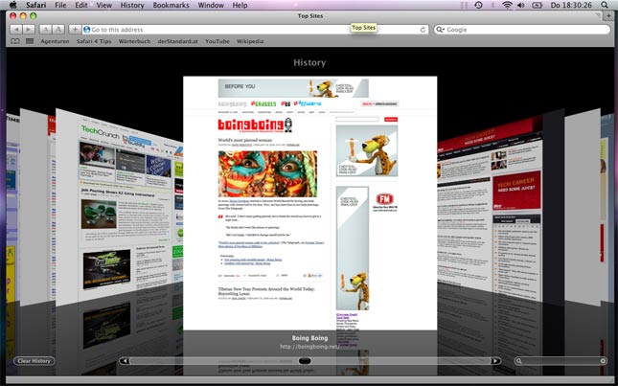Image resolution: width=618 pixels, height=386 pixels.
Task: Show all bookmarks book icon
Action: (15, 41)
